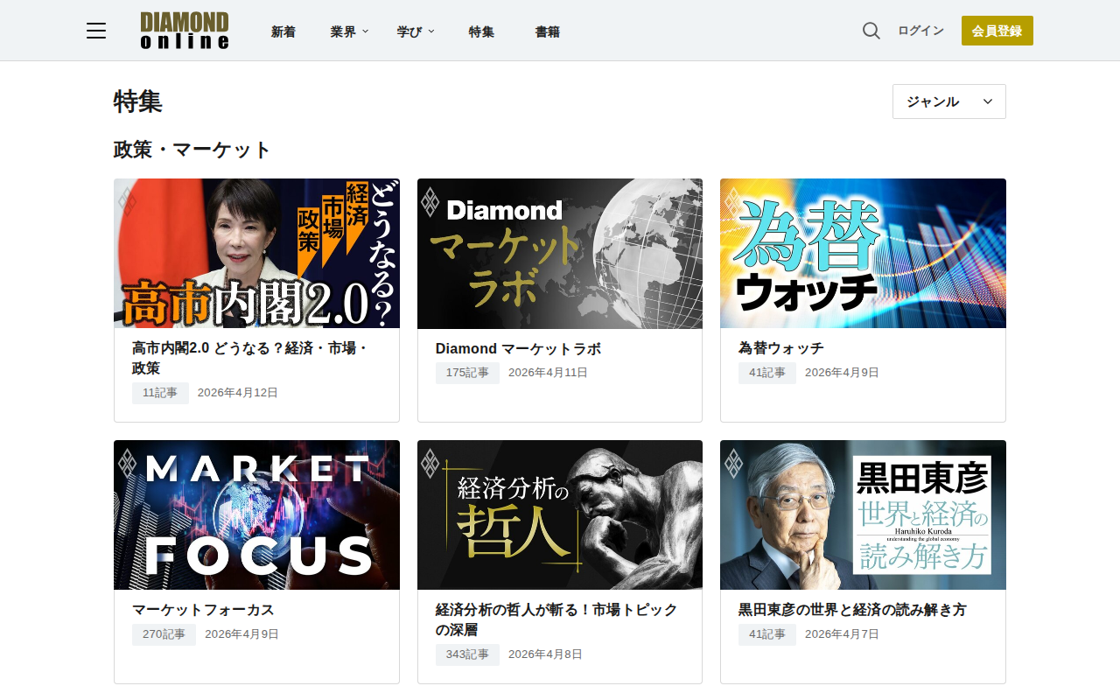Image resolution: width=1120 pixels, height=700 pixels.
Task: Click the 会員登録 button
Action: pos(997,31)
